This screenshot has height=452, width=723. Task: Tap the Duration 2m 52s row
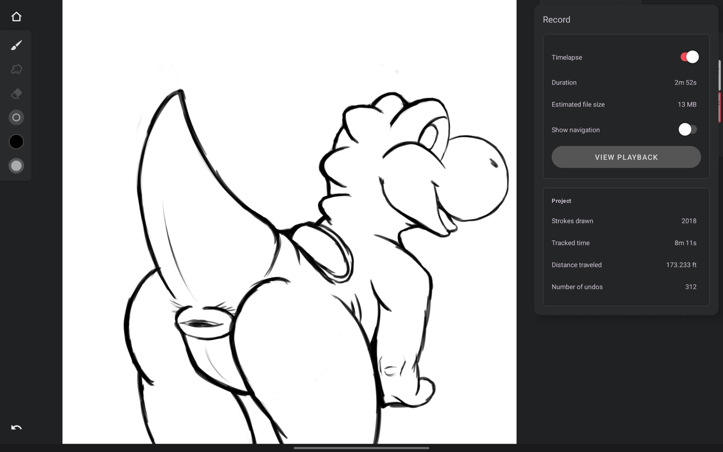[624, 82]
